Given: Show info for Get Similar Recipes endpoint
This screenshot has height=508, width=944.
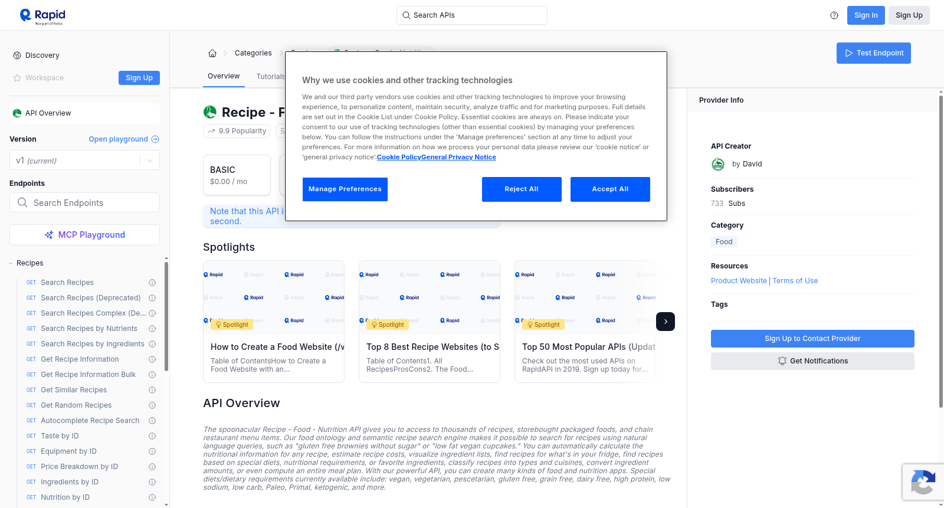Looking at the screenshot, I should tap(152, 390).
